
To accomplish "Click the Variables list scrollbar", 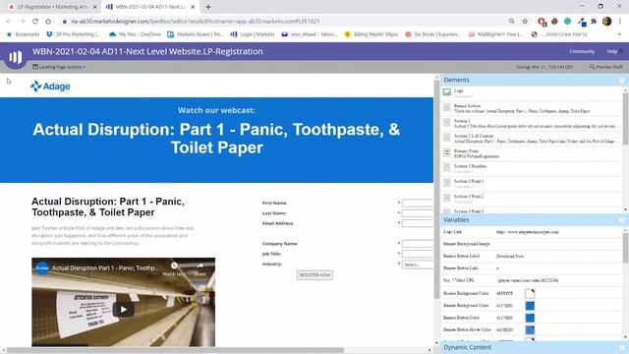I will coord(625,248).
